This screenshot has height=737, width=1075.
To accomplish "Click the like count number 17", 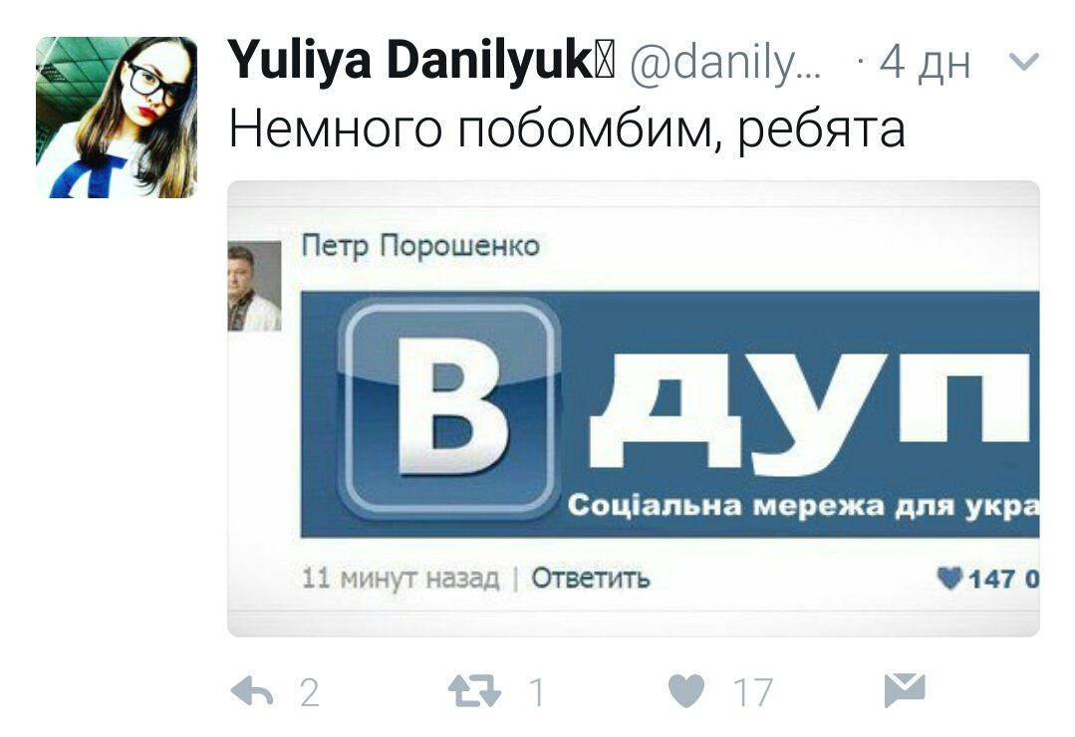I will click(x=753, y=692).
